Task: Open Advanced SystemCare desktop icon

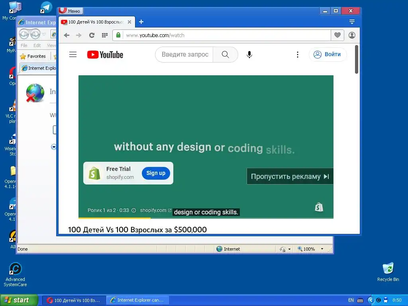Action: [15, 275]
